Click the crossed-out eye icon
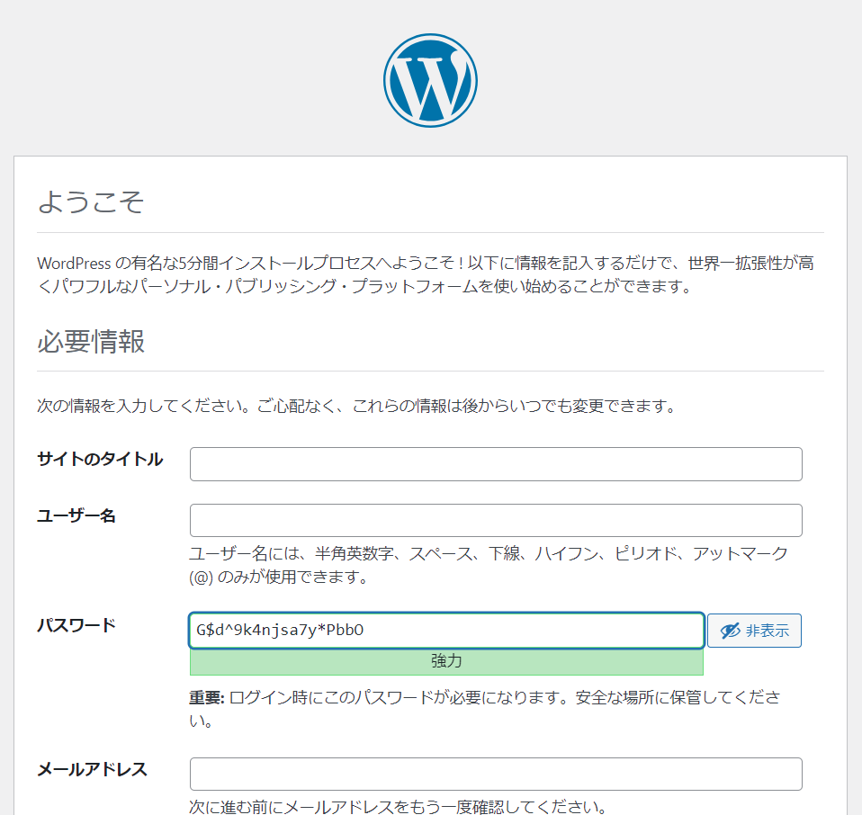Viewport: 862px width, 815px height. 730,631
